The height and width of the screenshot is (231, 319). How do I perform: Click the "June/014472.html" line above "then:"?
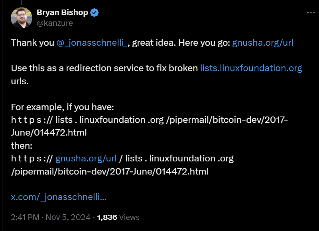pos(49,133)
